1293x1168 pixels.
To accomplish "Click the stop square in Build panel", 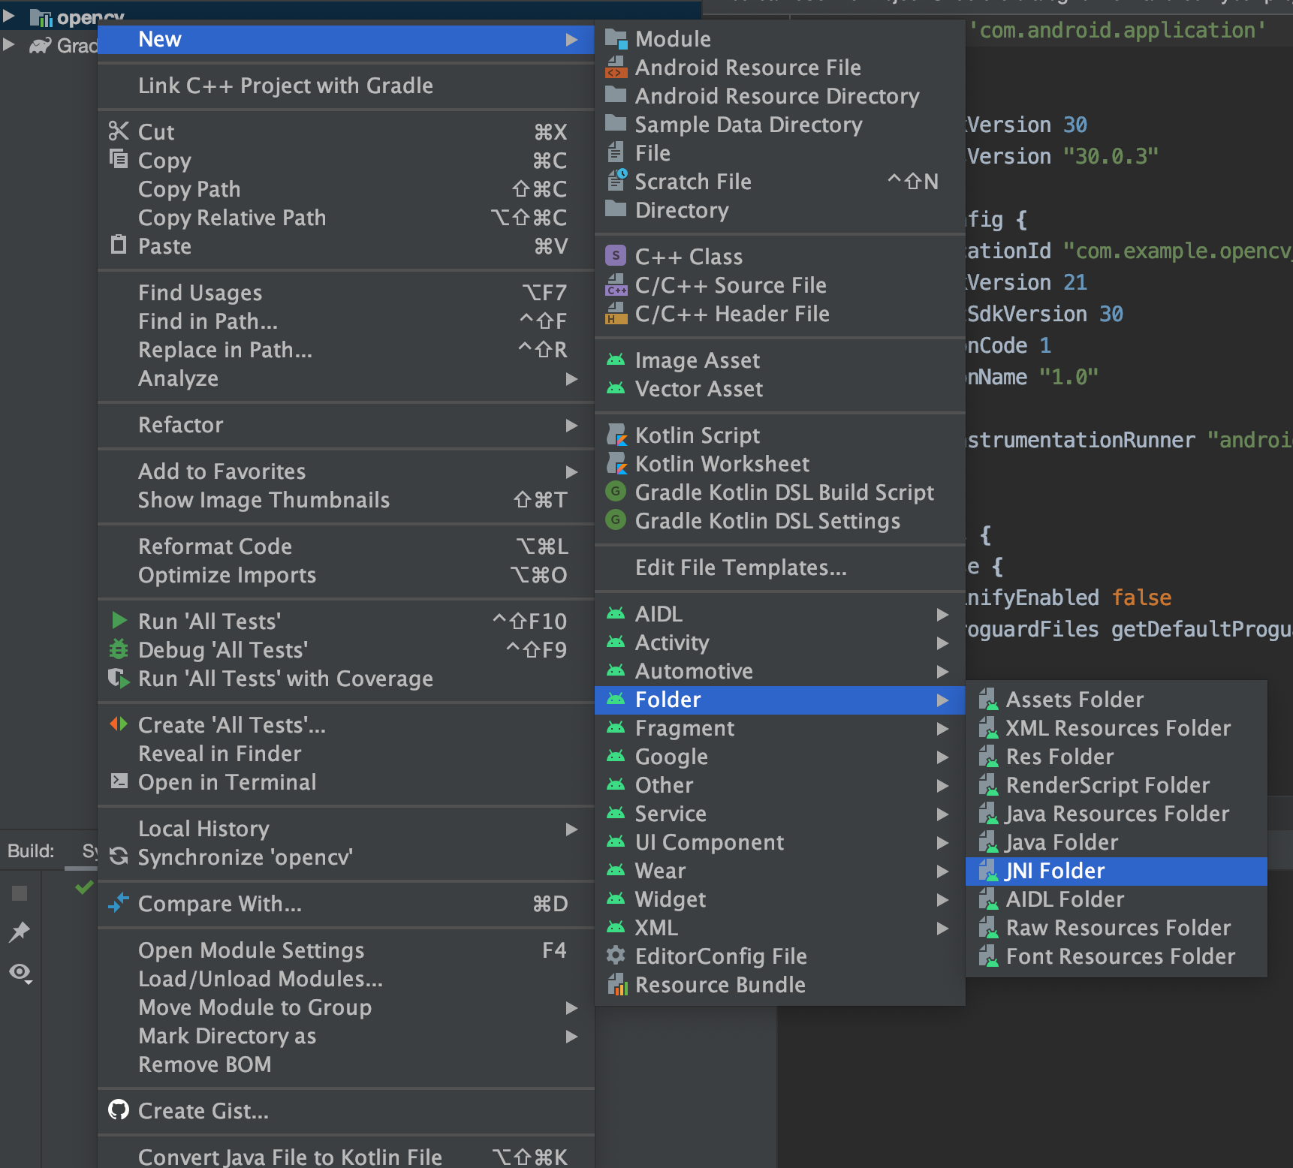I will [x=20, y=893].
